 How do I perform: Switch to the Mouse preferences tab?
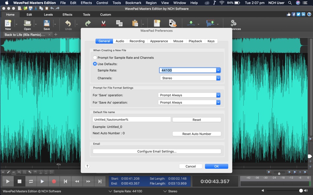pos(178,41)
